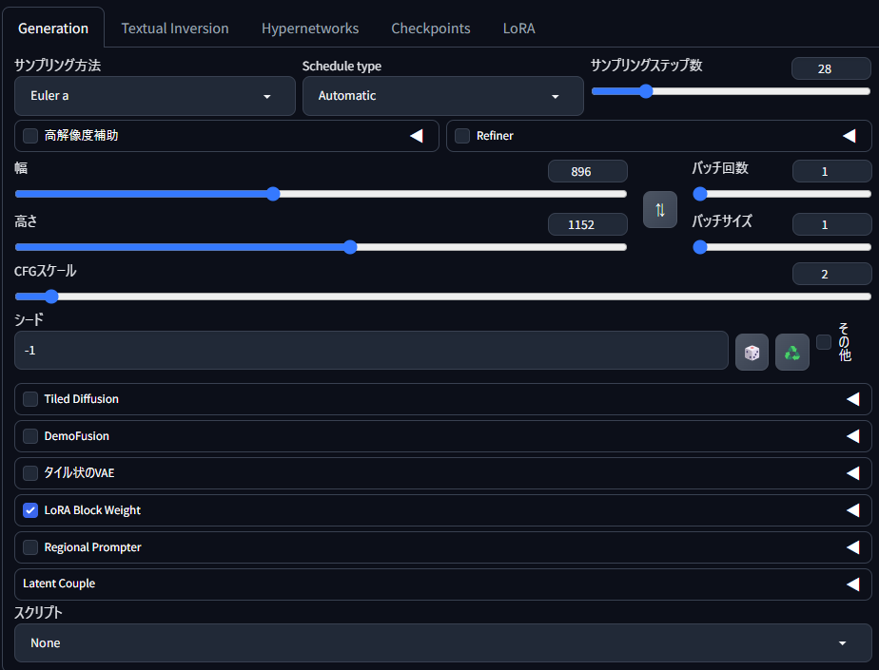Tick the その他 seed extras checkbox

pyautogui.click(x=824, y=342)
